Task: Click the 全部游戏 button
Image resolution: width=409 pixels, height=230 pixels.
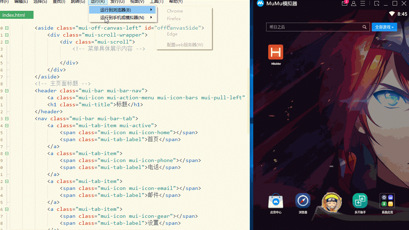Action: point(384,27)
